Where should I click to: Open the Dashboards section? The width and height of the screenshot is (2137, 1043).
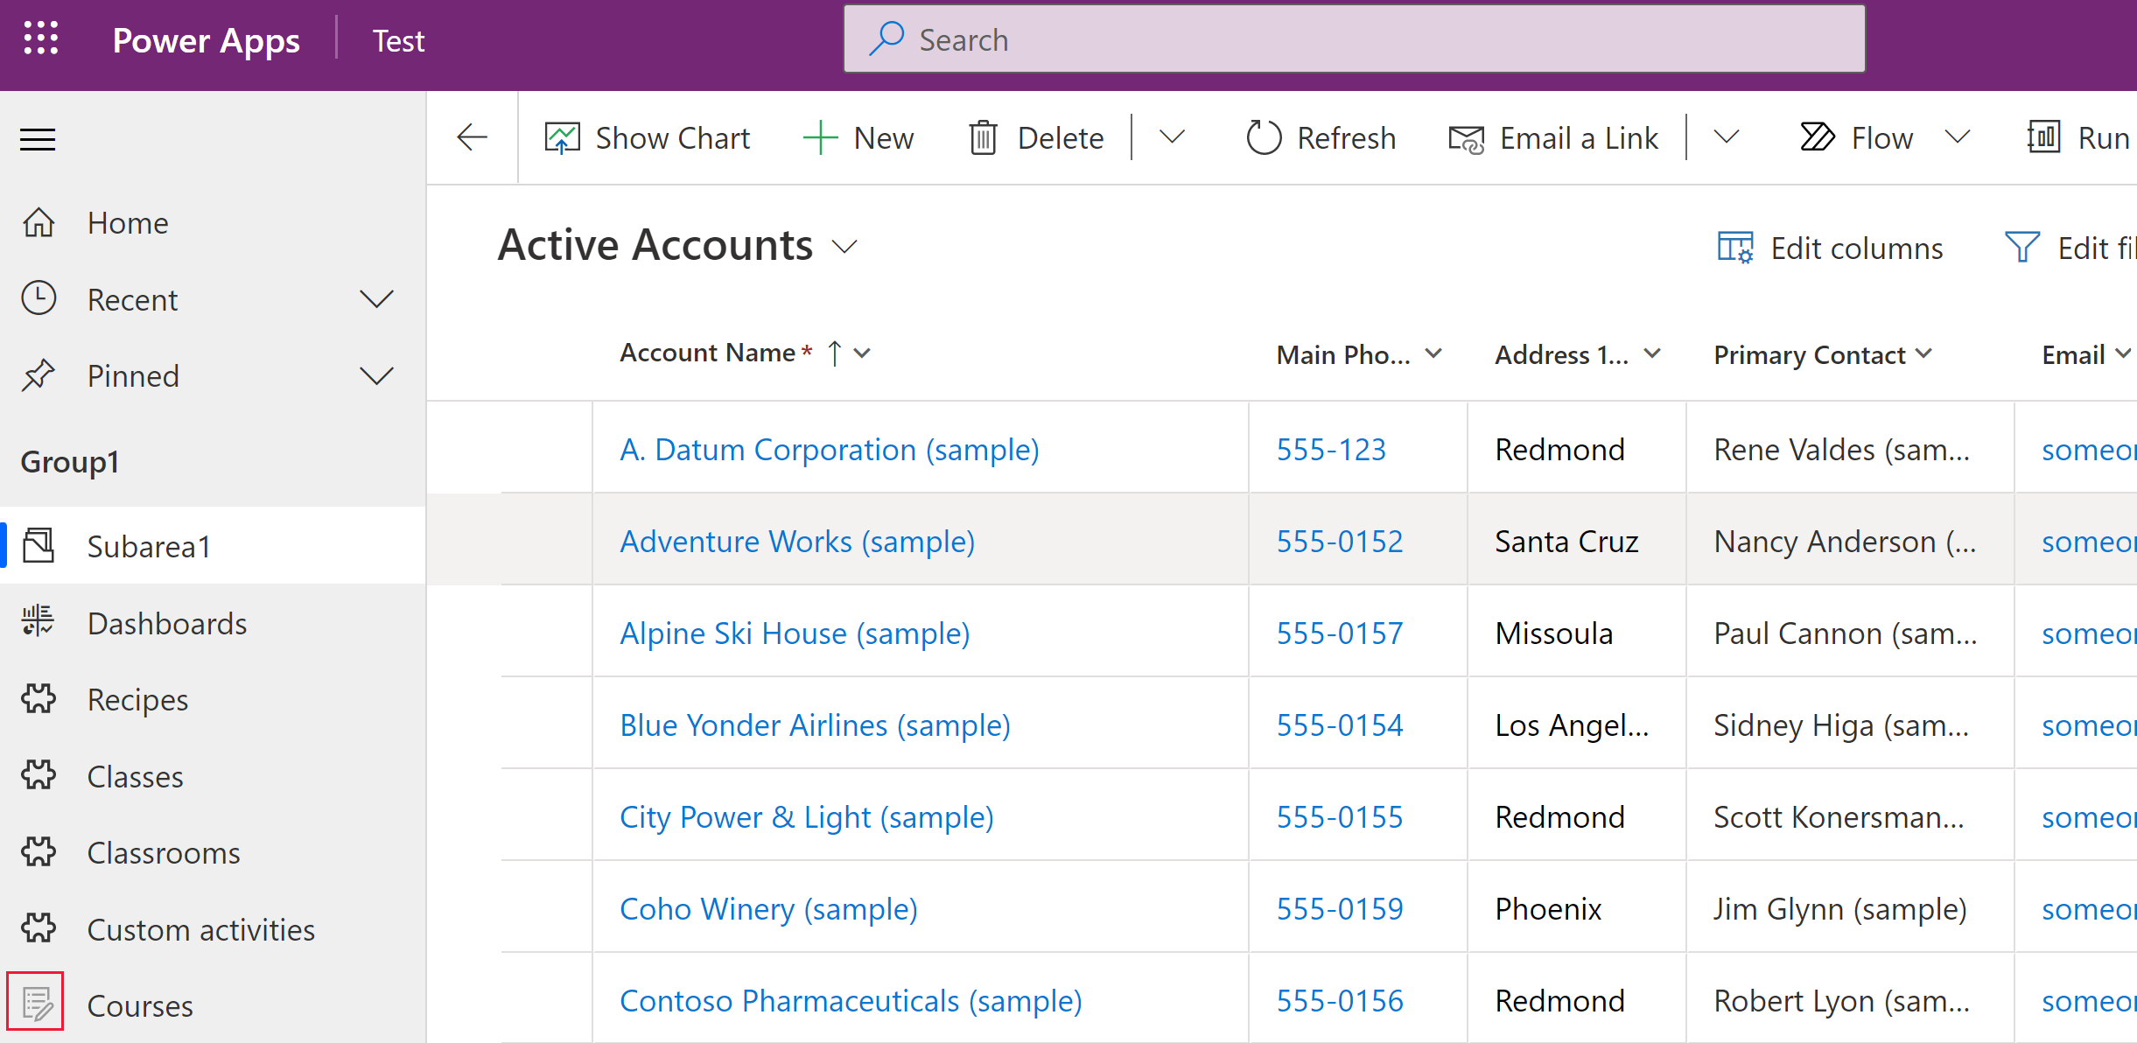click(x=168, y=623)
